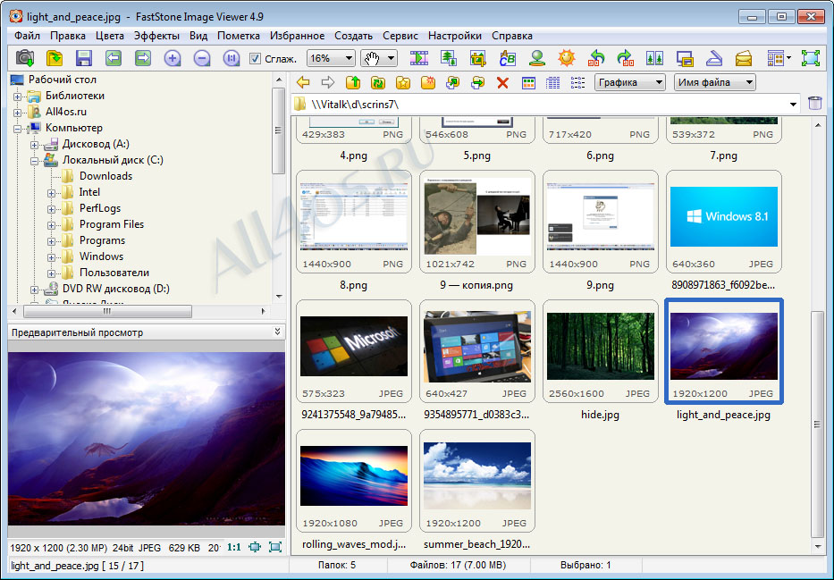Image resolution: width=834 pixels, height=580 pixels.
Task: Open Adjust Lighting sun icon
Action: [567, 58]
